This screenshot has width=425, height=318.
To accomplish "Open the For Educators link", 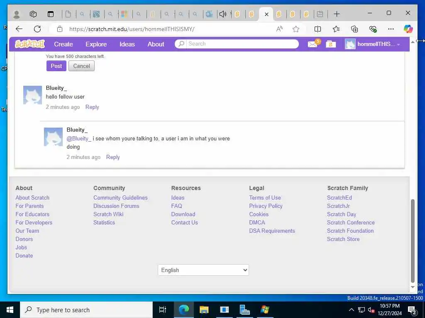I will click(x=32, y=214).
